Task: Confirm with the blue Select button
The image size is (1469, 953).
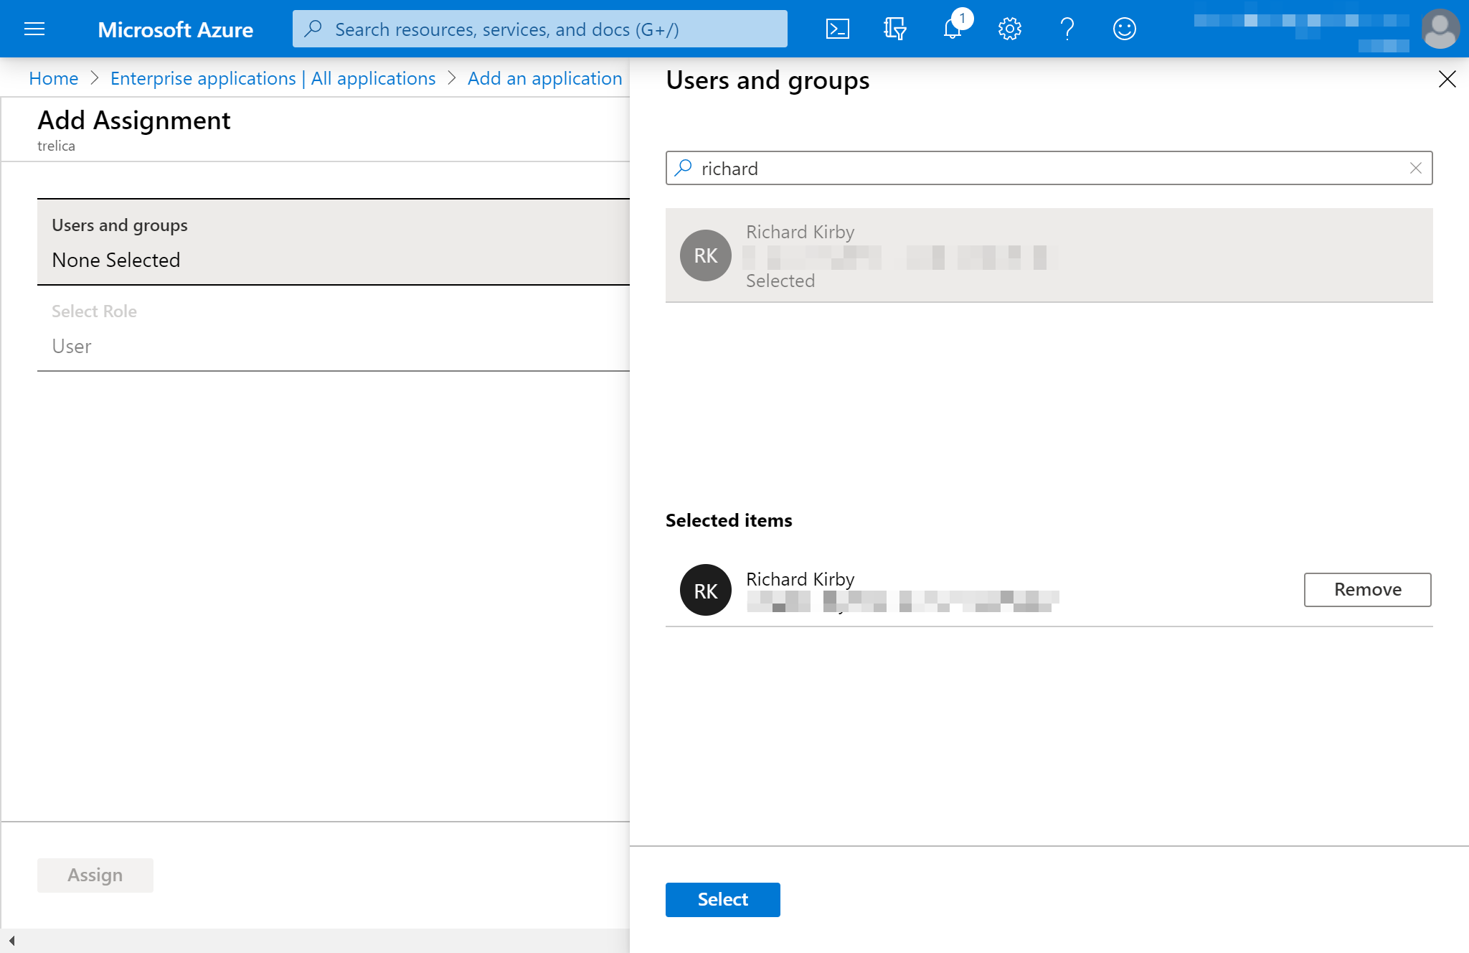Action: pyautogui.click(x=722, y=899)
